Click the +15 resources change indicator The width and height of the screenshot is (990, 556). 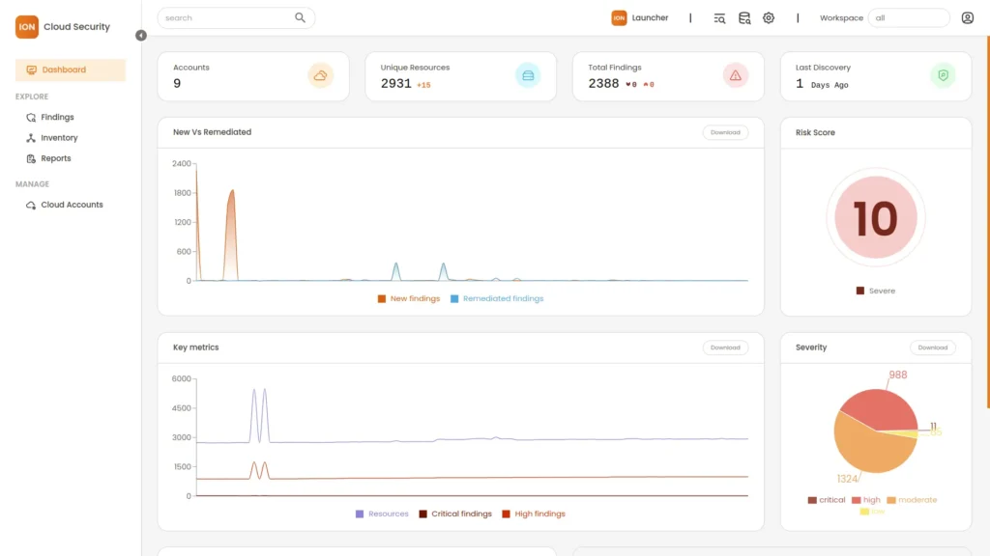pyautogui.click(x=423, y=85)
